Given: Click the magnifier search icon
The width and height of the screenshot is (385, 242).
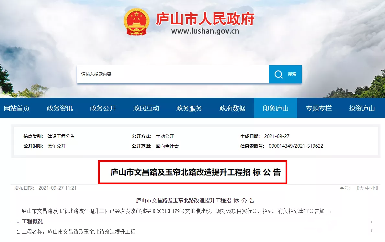Looking at the screenshot, I should point(278,74).
